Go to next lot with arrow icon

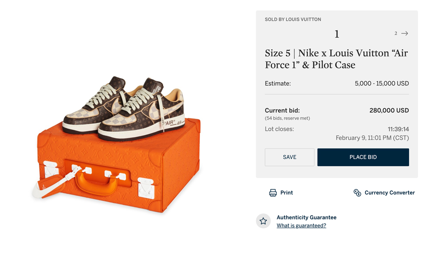405,34
